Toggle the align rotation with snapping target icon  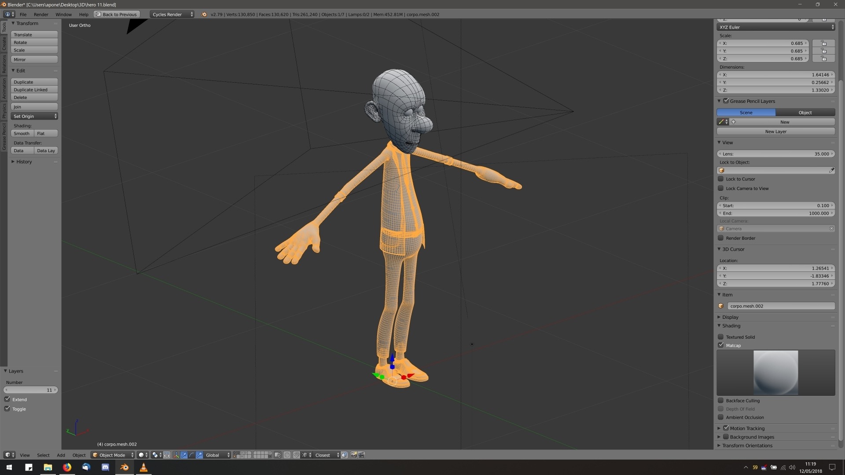pos(345,455)
